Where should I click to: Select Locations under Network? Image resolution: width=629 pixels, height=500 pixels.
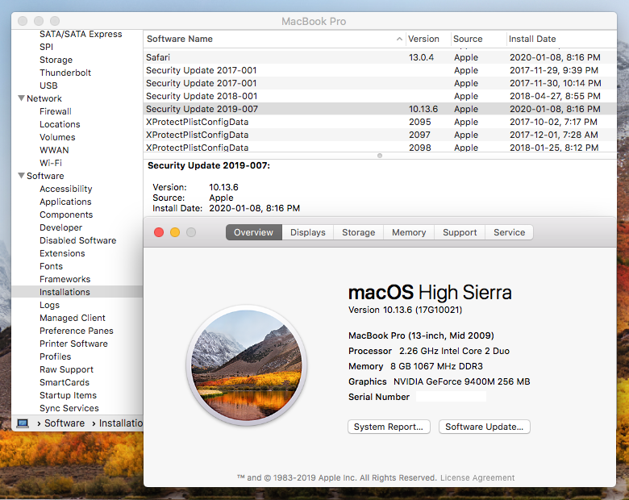coord(60,124)
